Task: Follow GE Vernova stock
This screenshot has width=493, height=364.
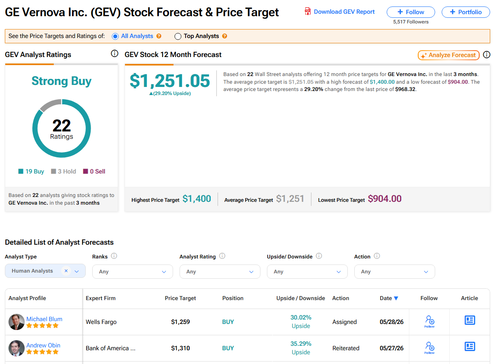Action: [x=411, y=12]
